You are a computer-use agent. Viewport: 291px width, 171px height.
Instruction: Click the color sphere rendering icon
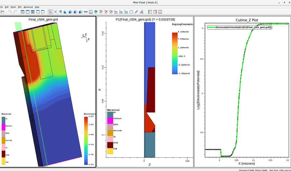click(96, 12)
